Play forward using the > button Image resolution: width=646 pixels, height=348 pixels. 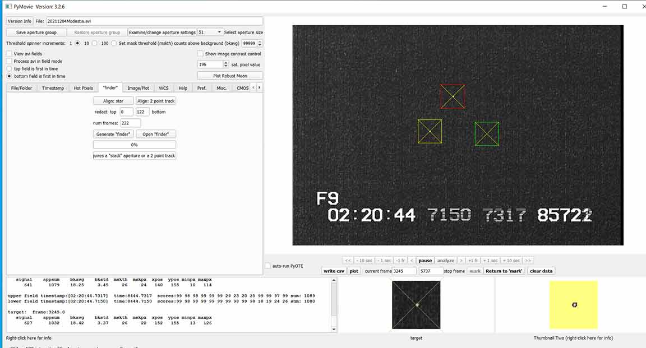tap(461, 261)
